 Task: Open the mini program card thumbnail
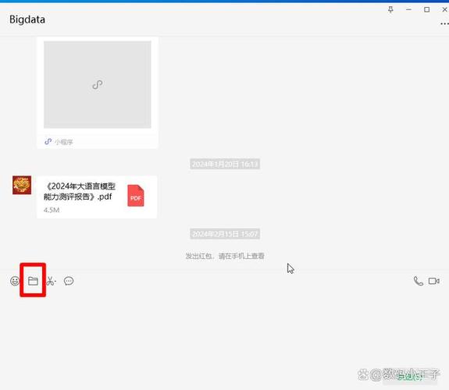98,84
